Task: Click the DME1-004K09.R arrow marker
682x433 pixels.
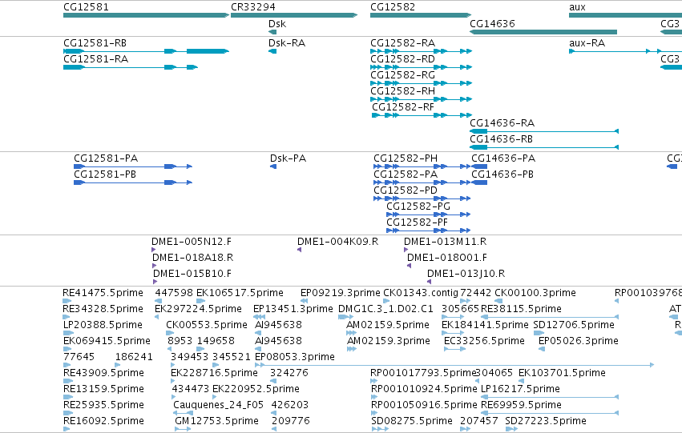Action: (x=299, y=250)
